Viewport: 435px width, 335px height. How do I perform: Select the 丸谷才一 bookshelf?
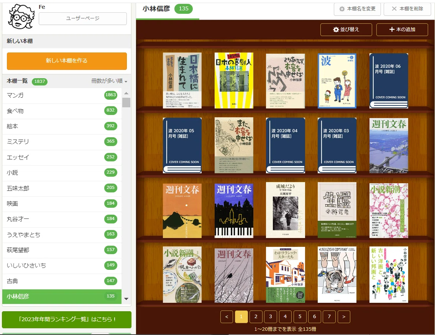click(62, 219)
